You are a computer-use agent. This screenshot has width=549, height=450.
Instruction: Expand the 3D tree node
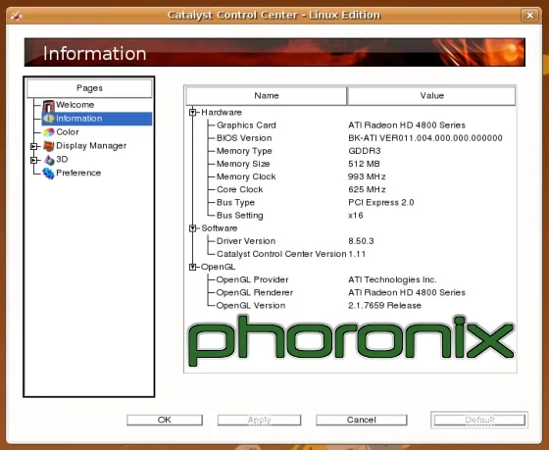[33, 160]
